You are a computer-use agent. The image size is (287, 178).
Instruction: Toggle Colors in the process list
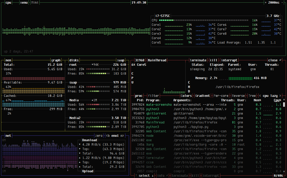186,96
